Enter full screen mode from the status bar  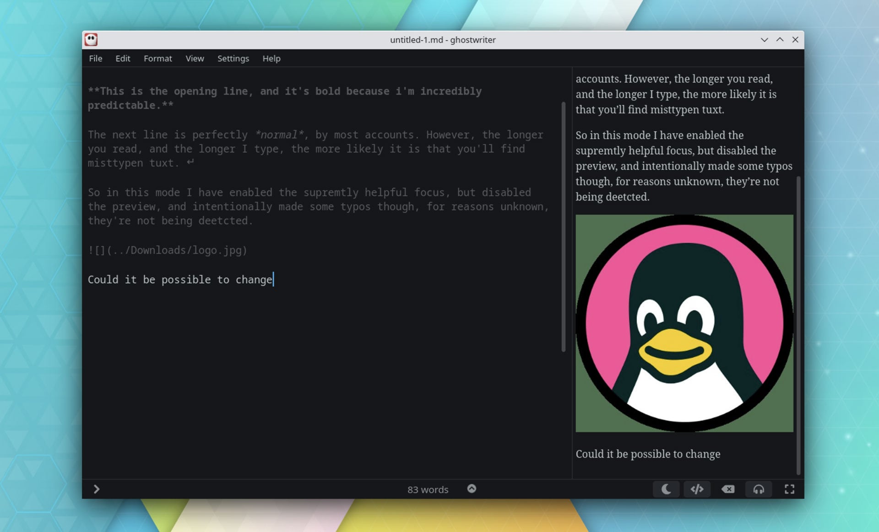coord(789,489)
